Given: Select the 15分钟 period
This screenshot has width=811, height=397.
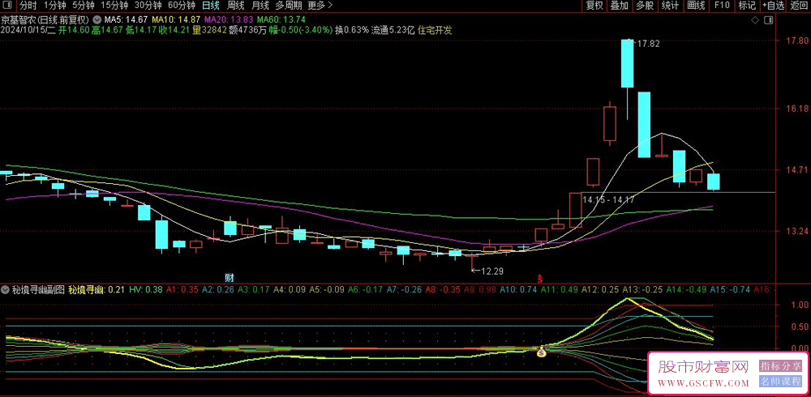Looking at the screenshot, I should (114, 6).
